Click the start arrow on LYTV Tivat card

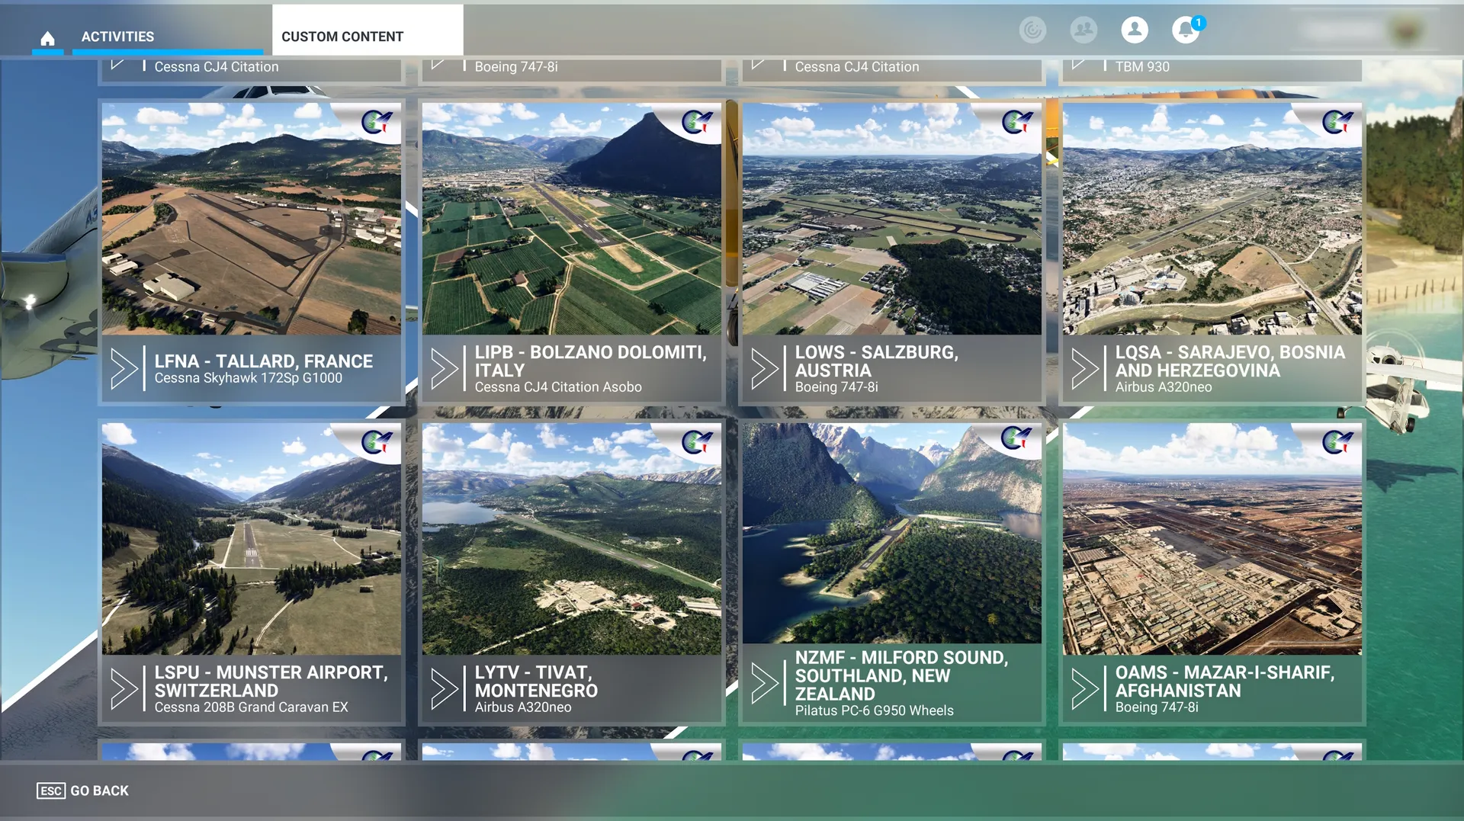(x=445, y=689)
